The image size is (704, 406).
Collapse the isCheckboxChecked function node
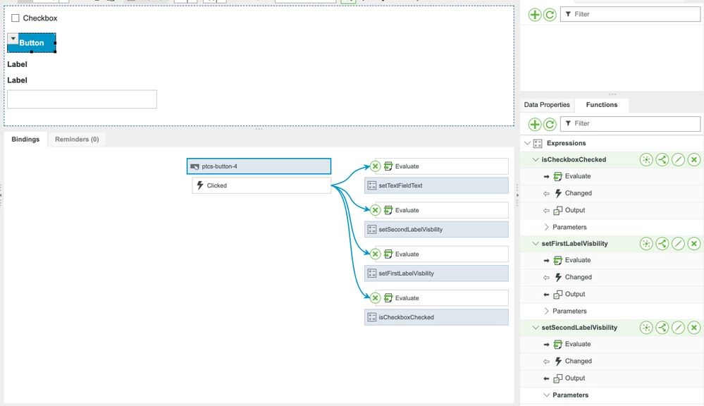coord(535,159)
